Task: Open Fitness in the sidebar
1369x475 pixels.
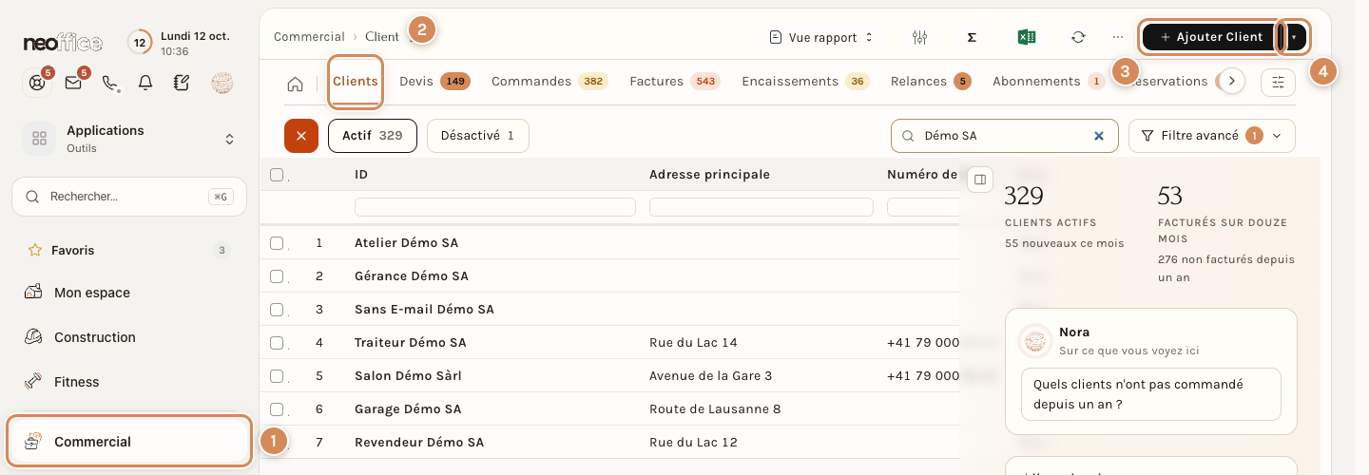Action: point(129,382)
